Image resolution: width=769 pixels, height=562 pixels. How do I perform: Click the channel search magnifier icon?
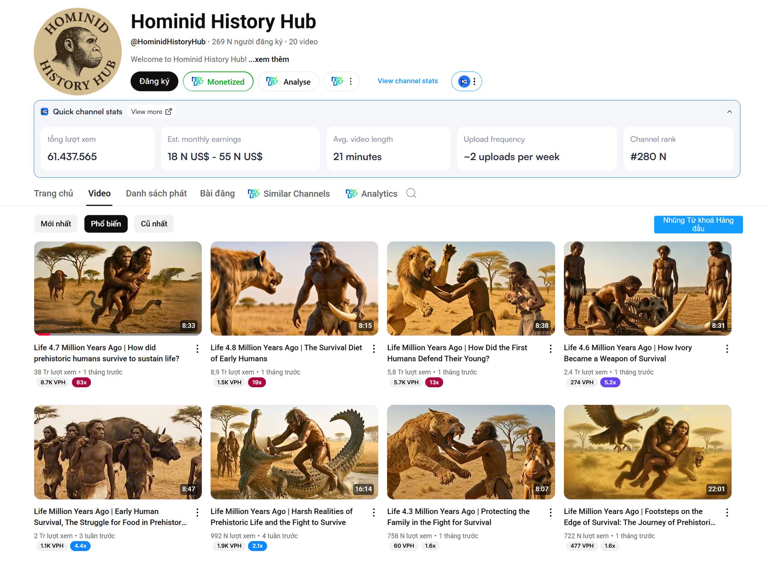pos(411,193)
